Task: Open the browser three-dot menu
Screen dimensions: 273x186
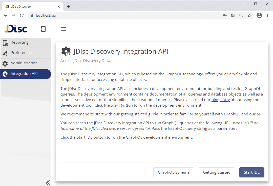Action: pos(267,15)
